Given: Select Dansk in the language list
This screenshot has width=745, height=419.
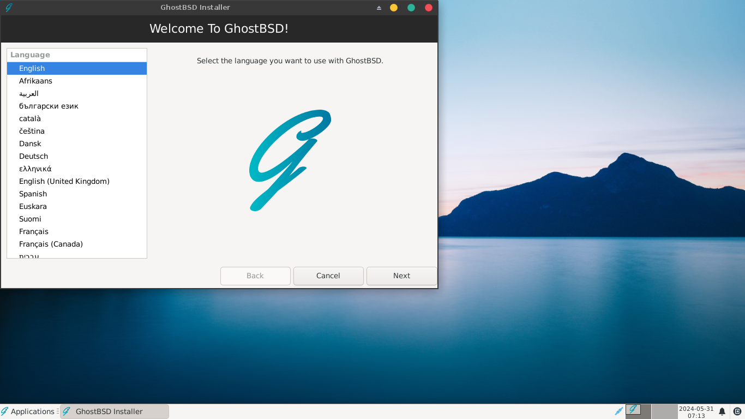Looking at the screenshot, I should (x=77, y=143).
